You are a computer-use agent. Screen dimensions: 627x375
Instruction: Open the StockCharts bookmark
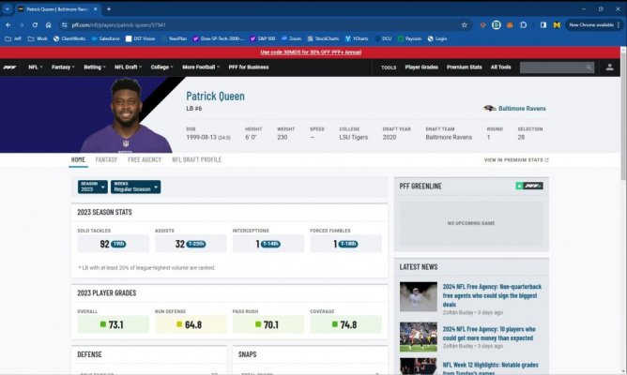(x=323, y=38)
